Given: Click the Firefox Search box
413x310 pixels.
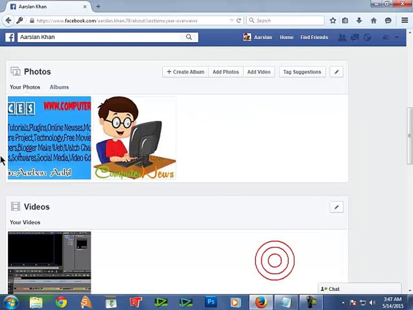Looking at the screenshot, I should (285, 21).
